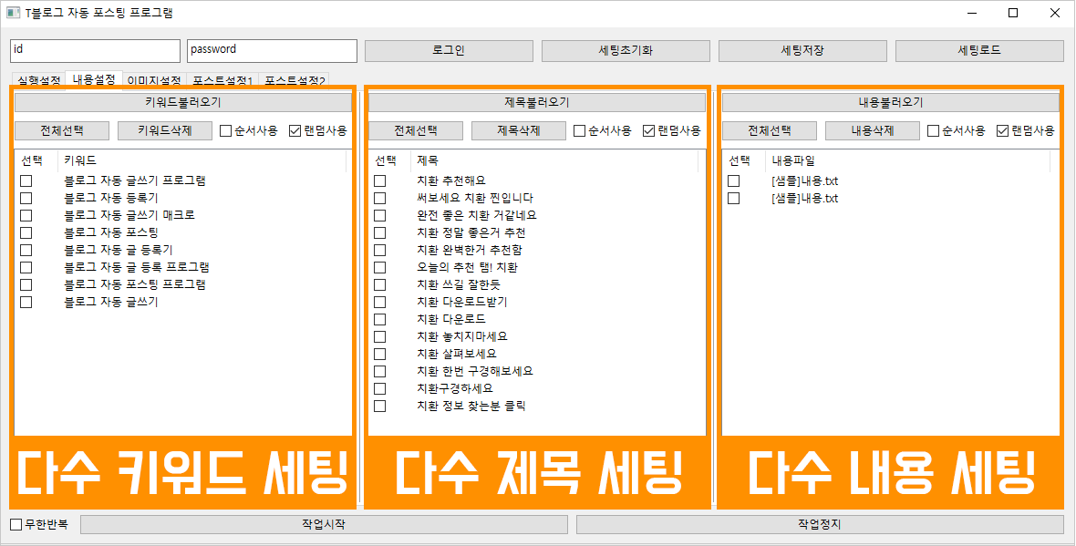Check the box for 블로그 자동 포스팅

[x=26, y=232]
